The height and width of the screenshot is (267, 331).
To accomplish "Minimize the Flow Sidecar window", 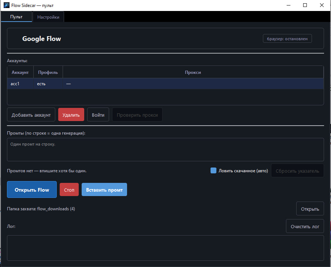I will point(289,5).
